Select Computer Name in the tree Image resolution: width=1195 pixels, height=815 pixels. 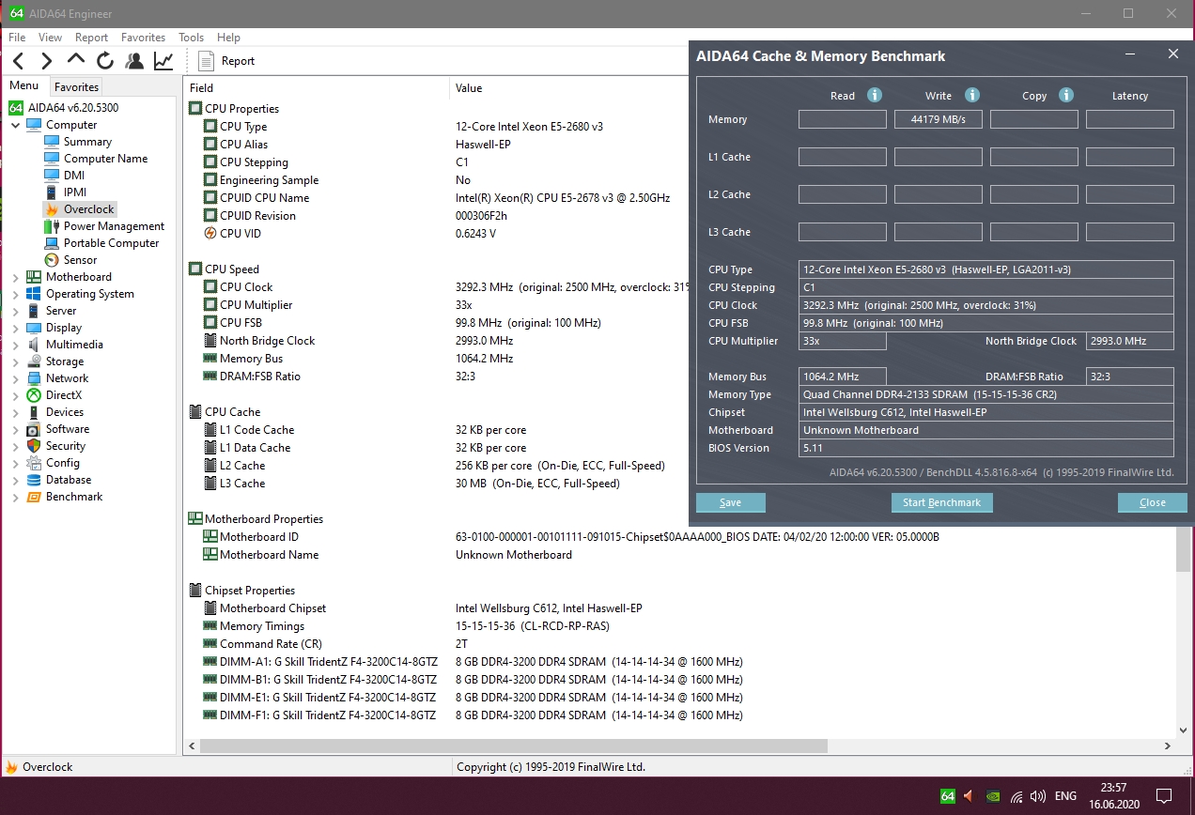click(105, 159)
